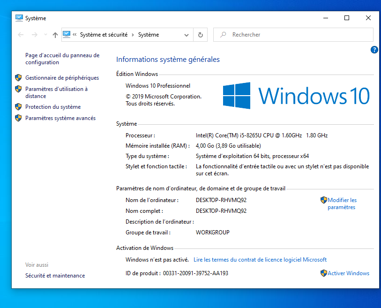Close the Système window
The height and width of the screenshot is (308, 381).
point(368,18)
